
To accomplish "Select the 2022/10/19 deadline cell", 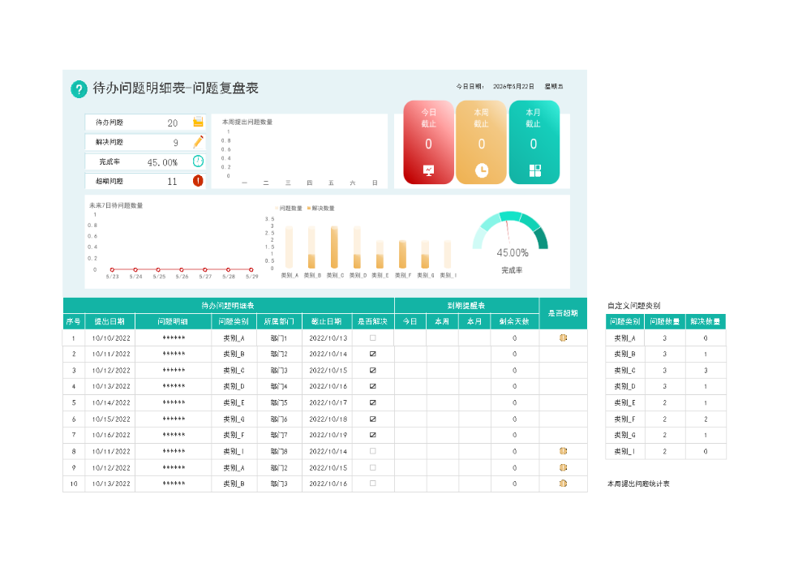I will pos(328,435).
